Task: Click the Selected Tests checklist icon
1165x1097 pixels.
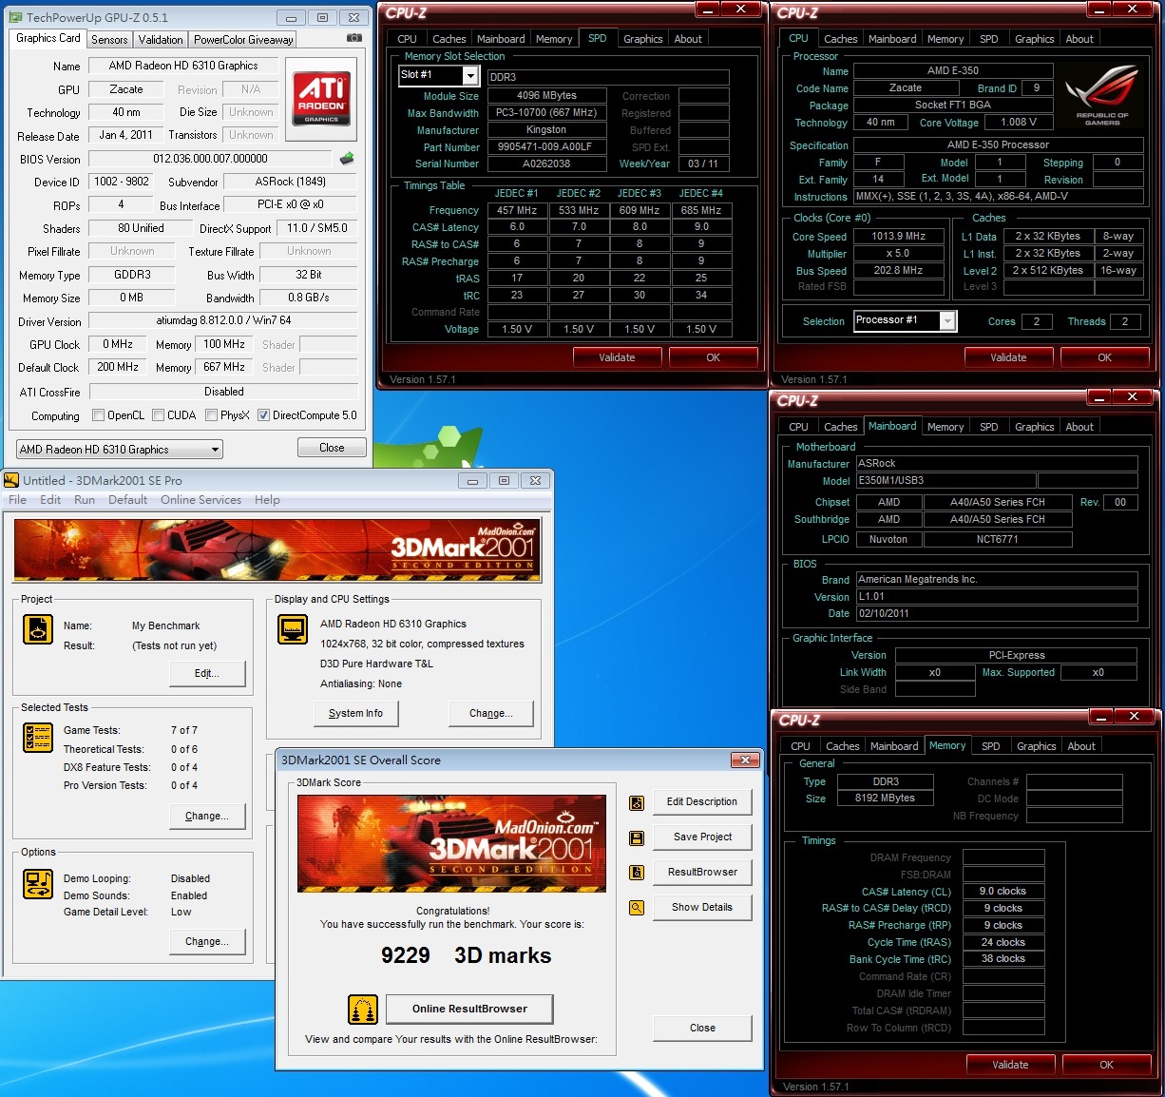Action: pyautogui.click(x=38, y=737)
